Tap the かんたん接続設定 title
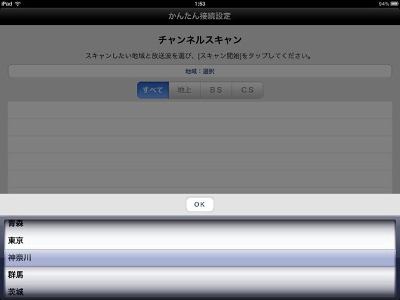The width and height of the screenshot is (400, 300). click(199, 16)
